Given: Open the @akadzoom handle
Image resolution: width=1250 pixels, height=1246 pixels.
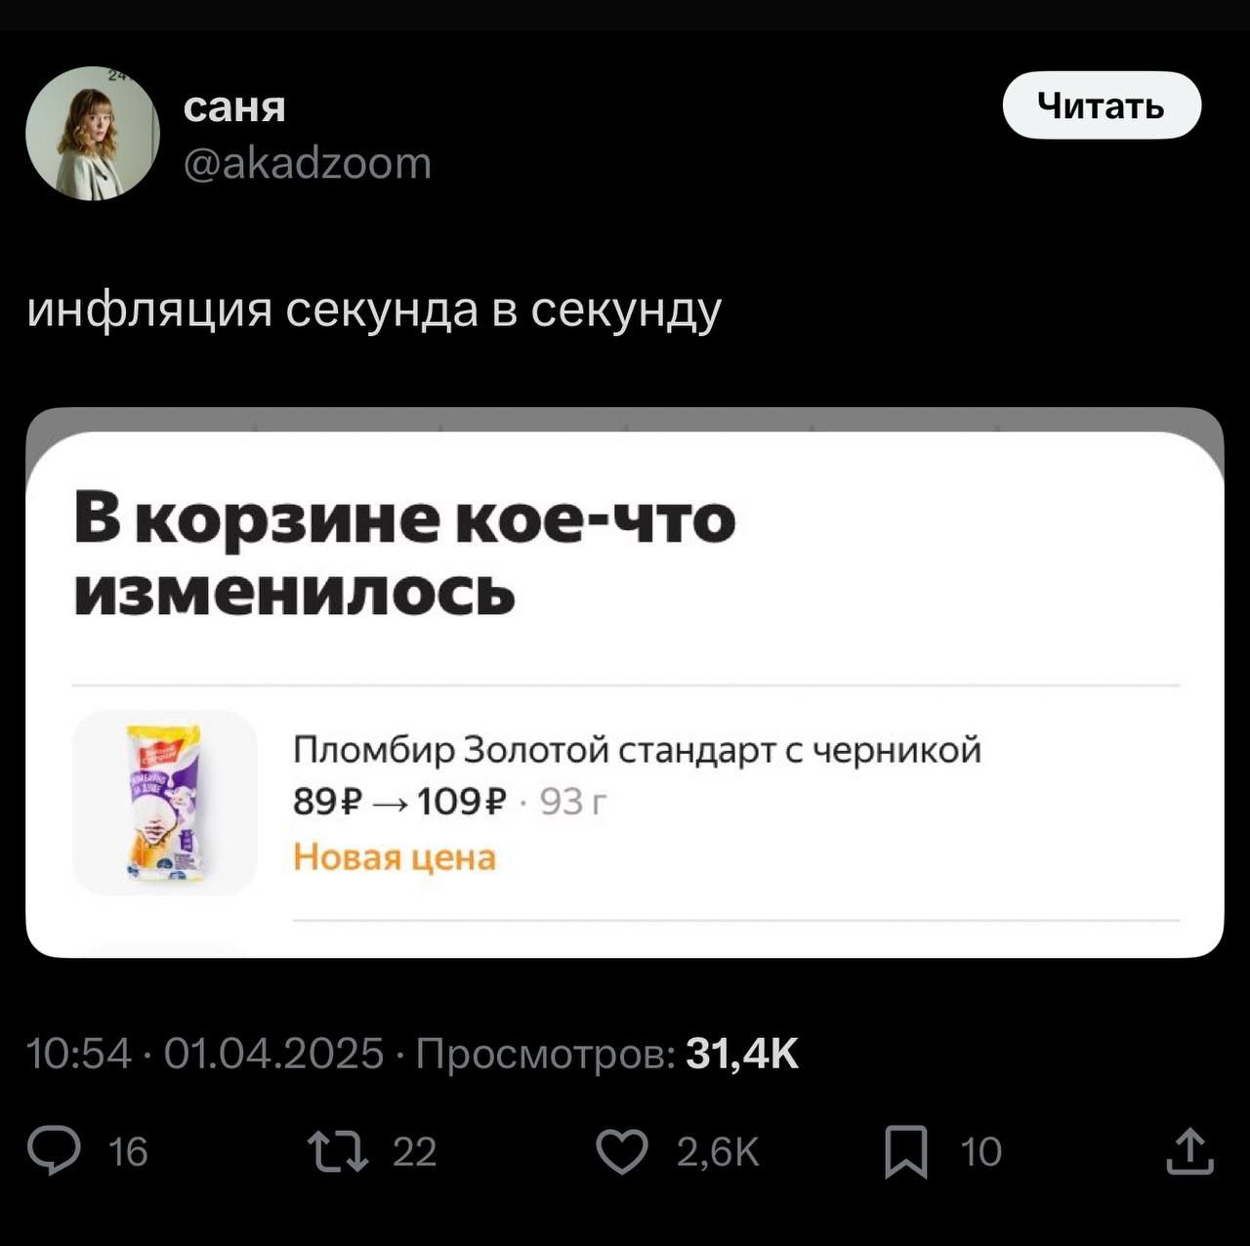Looking at the screenshot, I should point(308,163).
